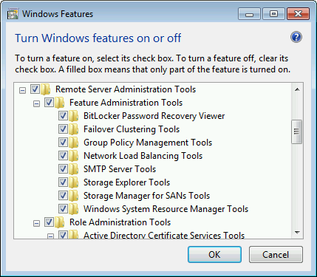The height and width of the screenshot is (277, 317).
Task: Uncheck SMTP Server Tools checkbox
Action: coord(63,169)
